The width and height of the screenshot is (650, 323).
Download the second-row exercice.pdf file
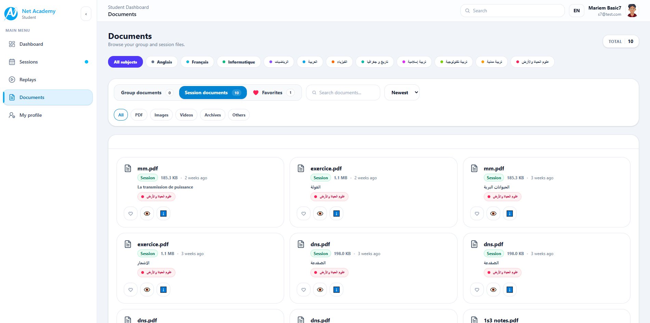click(163, 290)
